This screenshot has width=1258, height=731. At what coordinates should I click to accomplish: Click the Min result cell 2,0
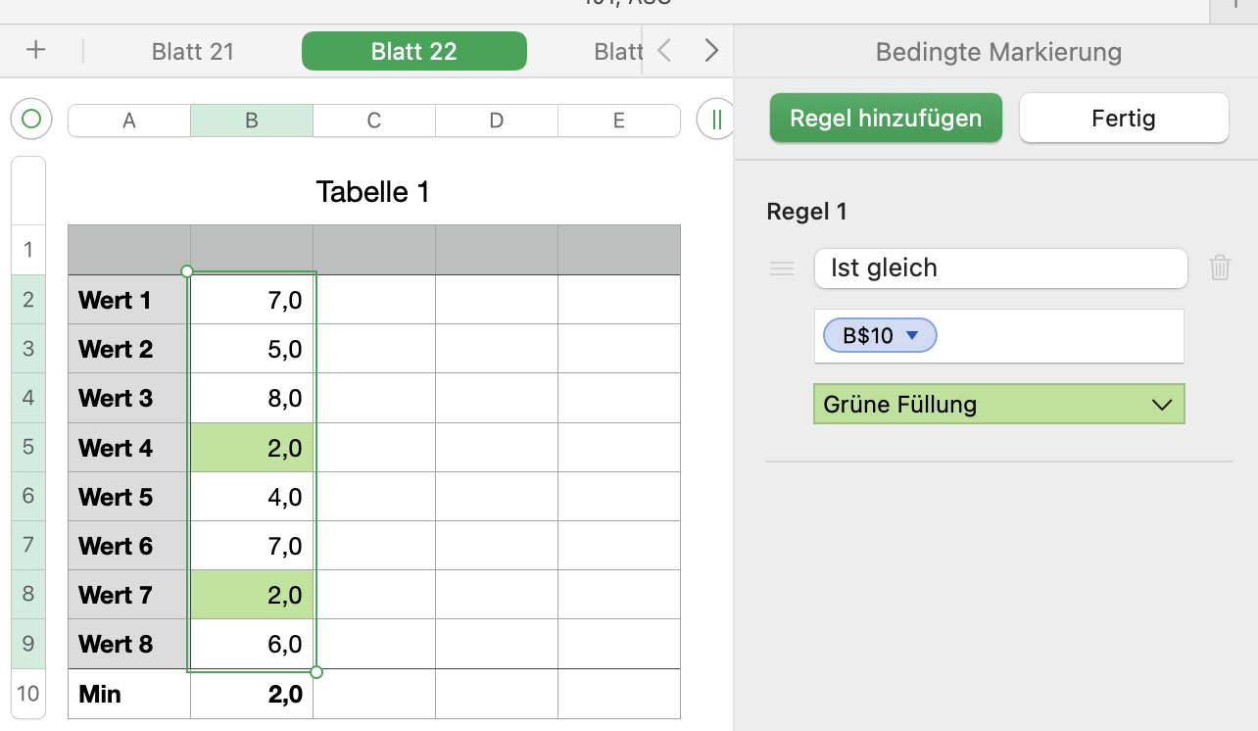252,694
